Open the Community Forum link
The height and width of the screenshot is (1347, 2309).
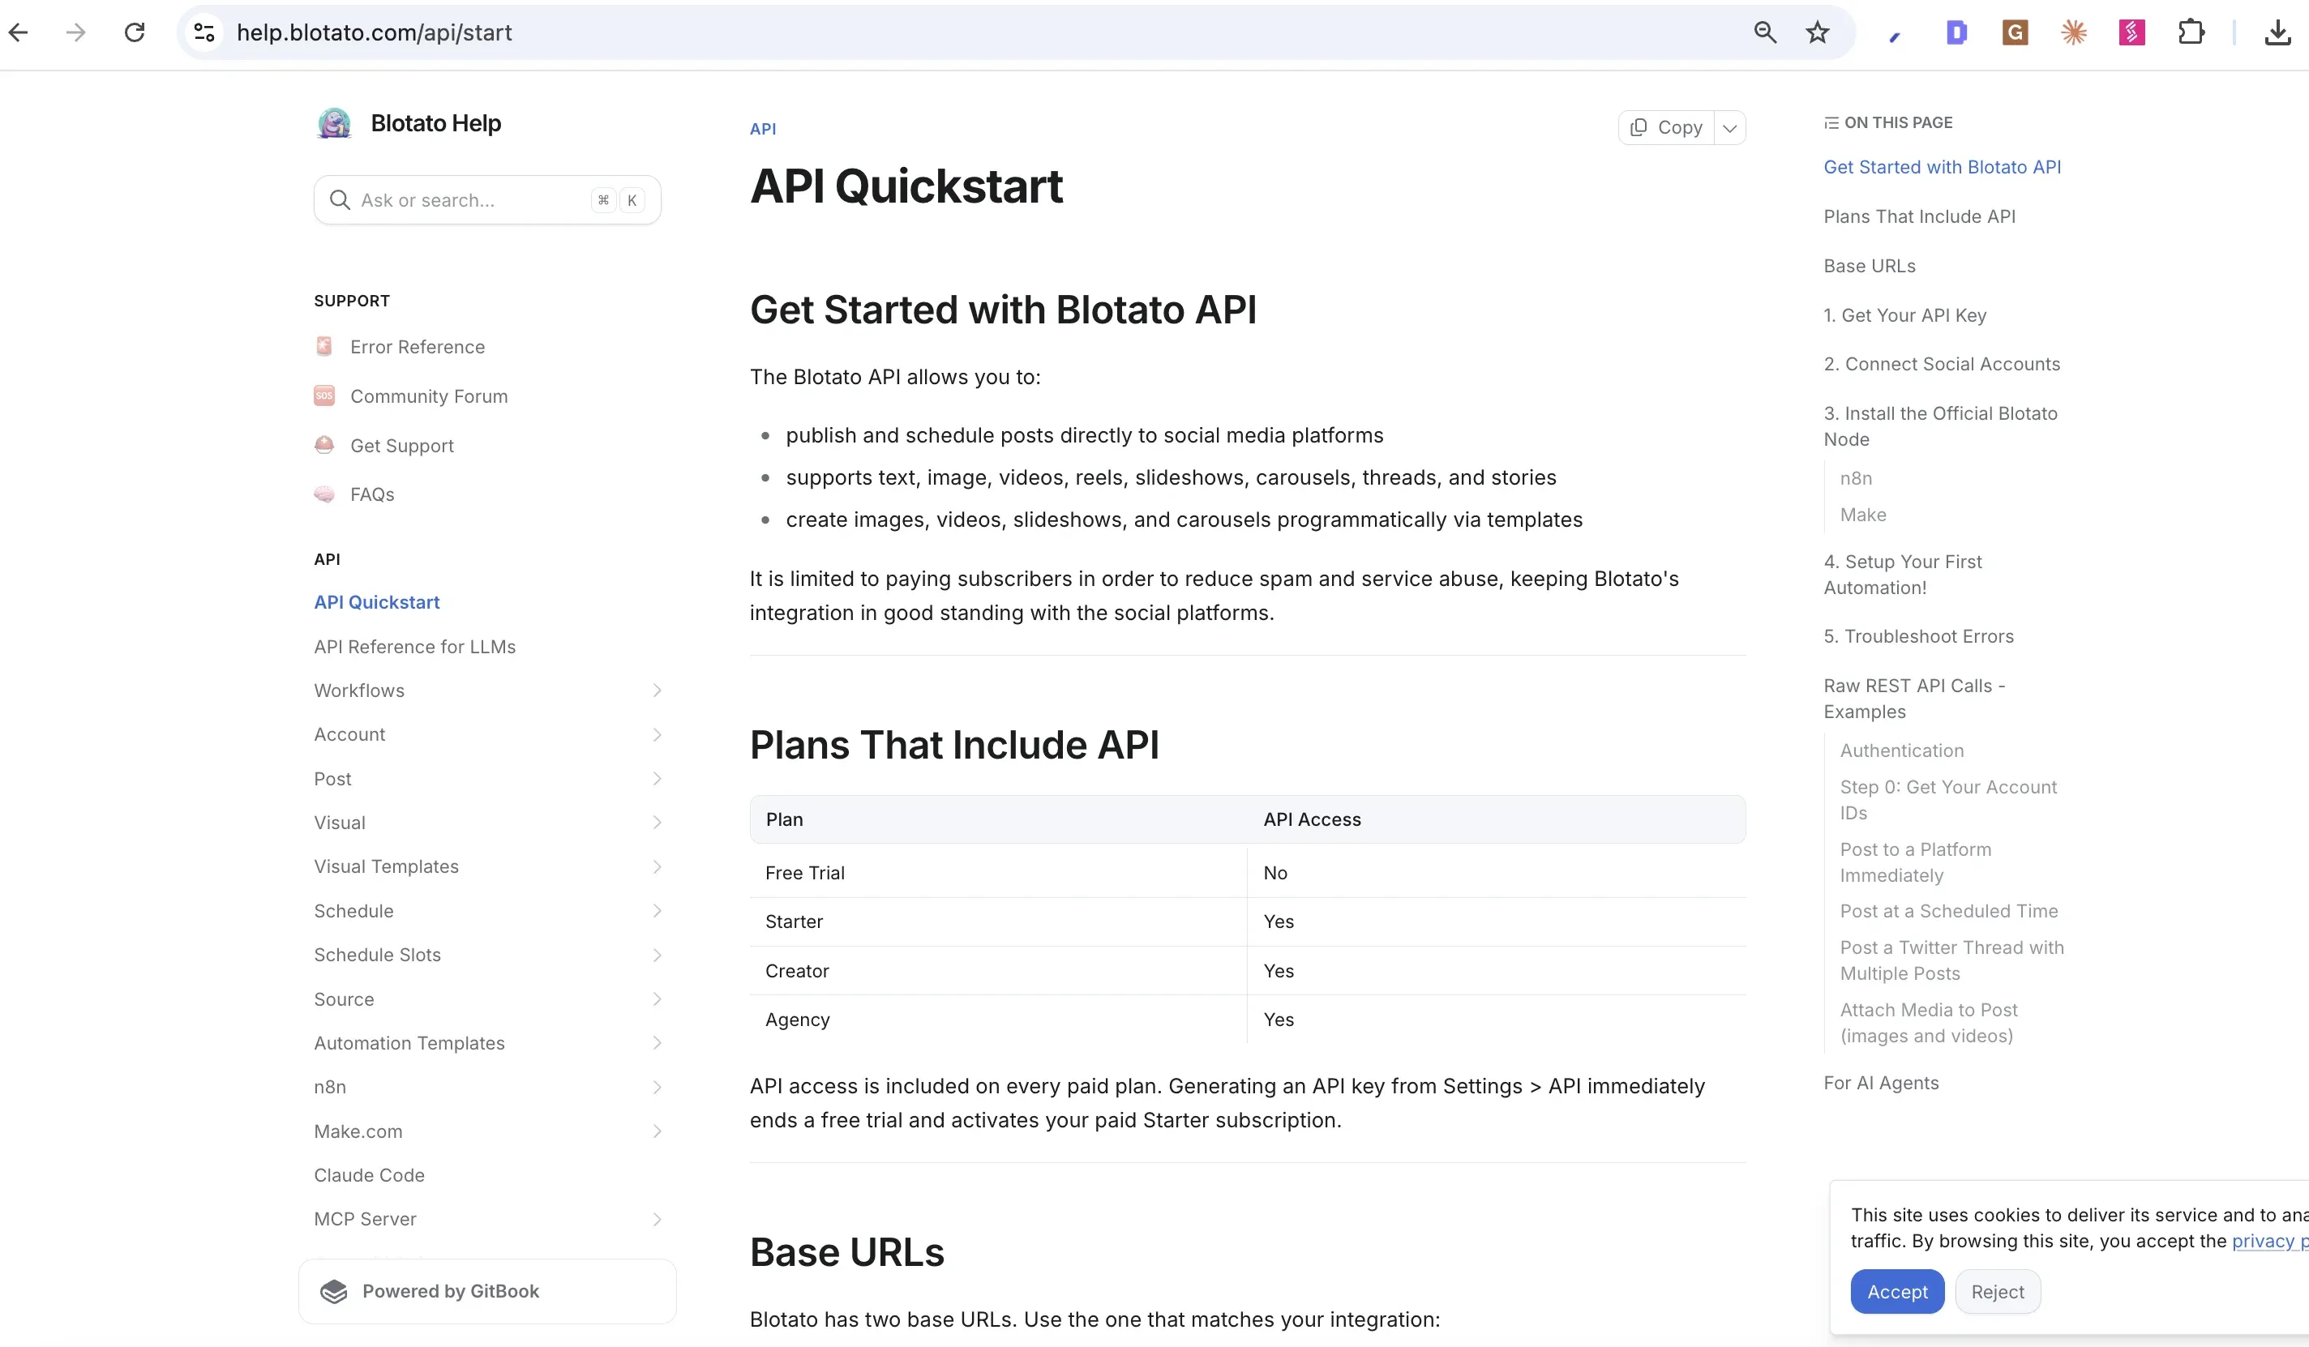pos(429,396)
